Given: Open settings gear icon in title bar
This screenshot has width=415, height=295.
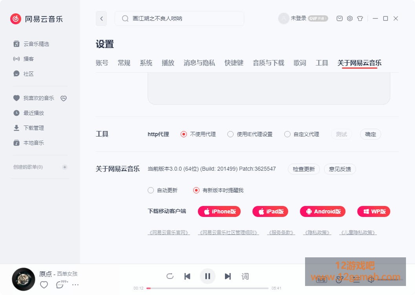Looking at the screenshot, I should coord(349,18).
